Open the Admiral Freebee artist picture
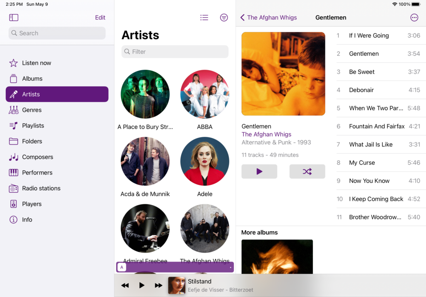The width and height of the screenshot is (426, 297). coord(145,228)
